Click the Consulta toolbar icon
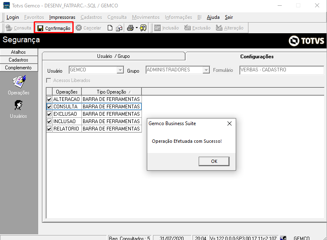Viewport: 327px width, 240px height. [9, 28]
